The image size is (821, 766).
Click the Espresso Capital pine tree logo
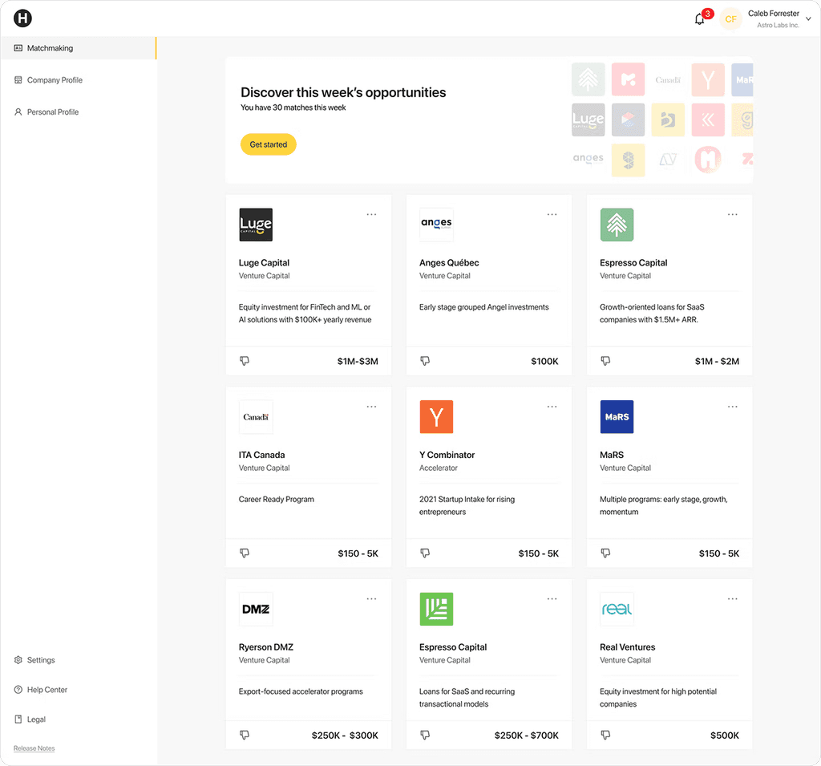click(x=617, y=225)
